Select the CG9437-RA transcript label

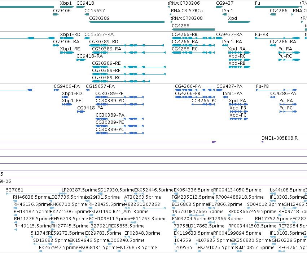click(x=229, y=35)
